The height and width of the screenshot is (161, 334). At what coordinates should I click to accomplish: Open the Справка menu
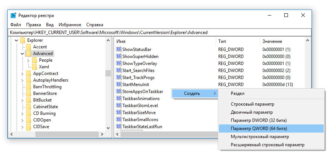coord(95,25)
